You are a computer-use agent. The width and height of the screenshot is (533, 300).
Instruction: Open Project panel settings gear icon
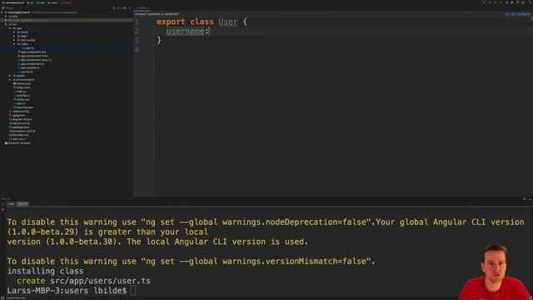point(124,7)
